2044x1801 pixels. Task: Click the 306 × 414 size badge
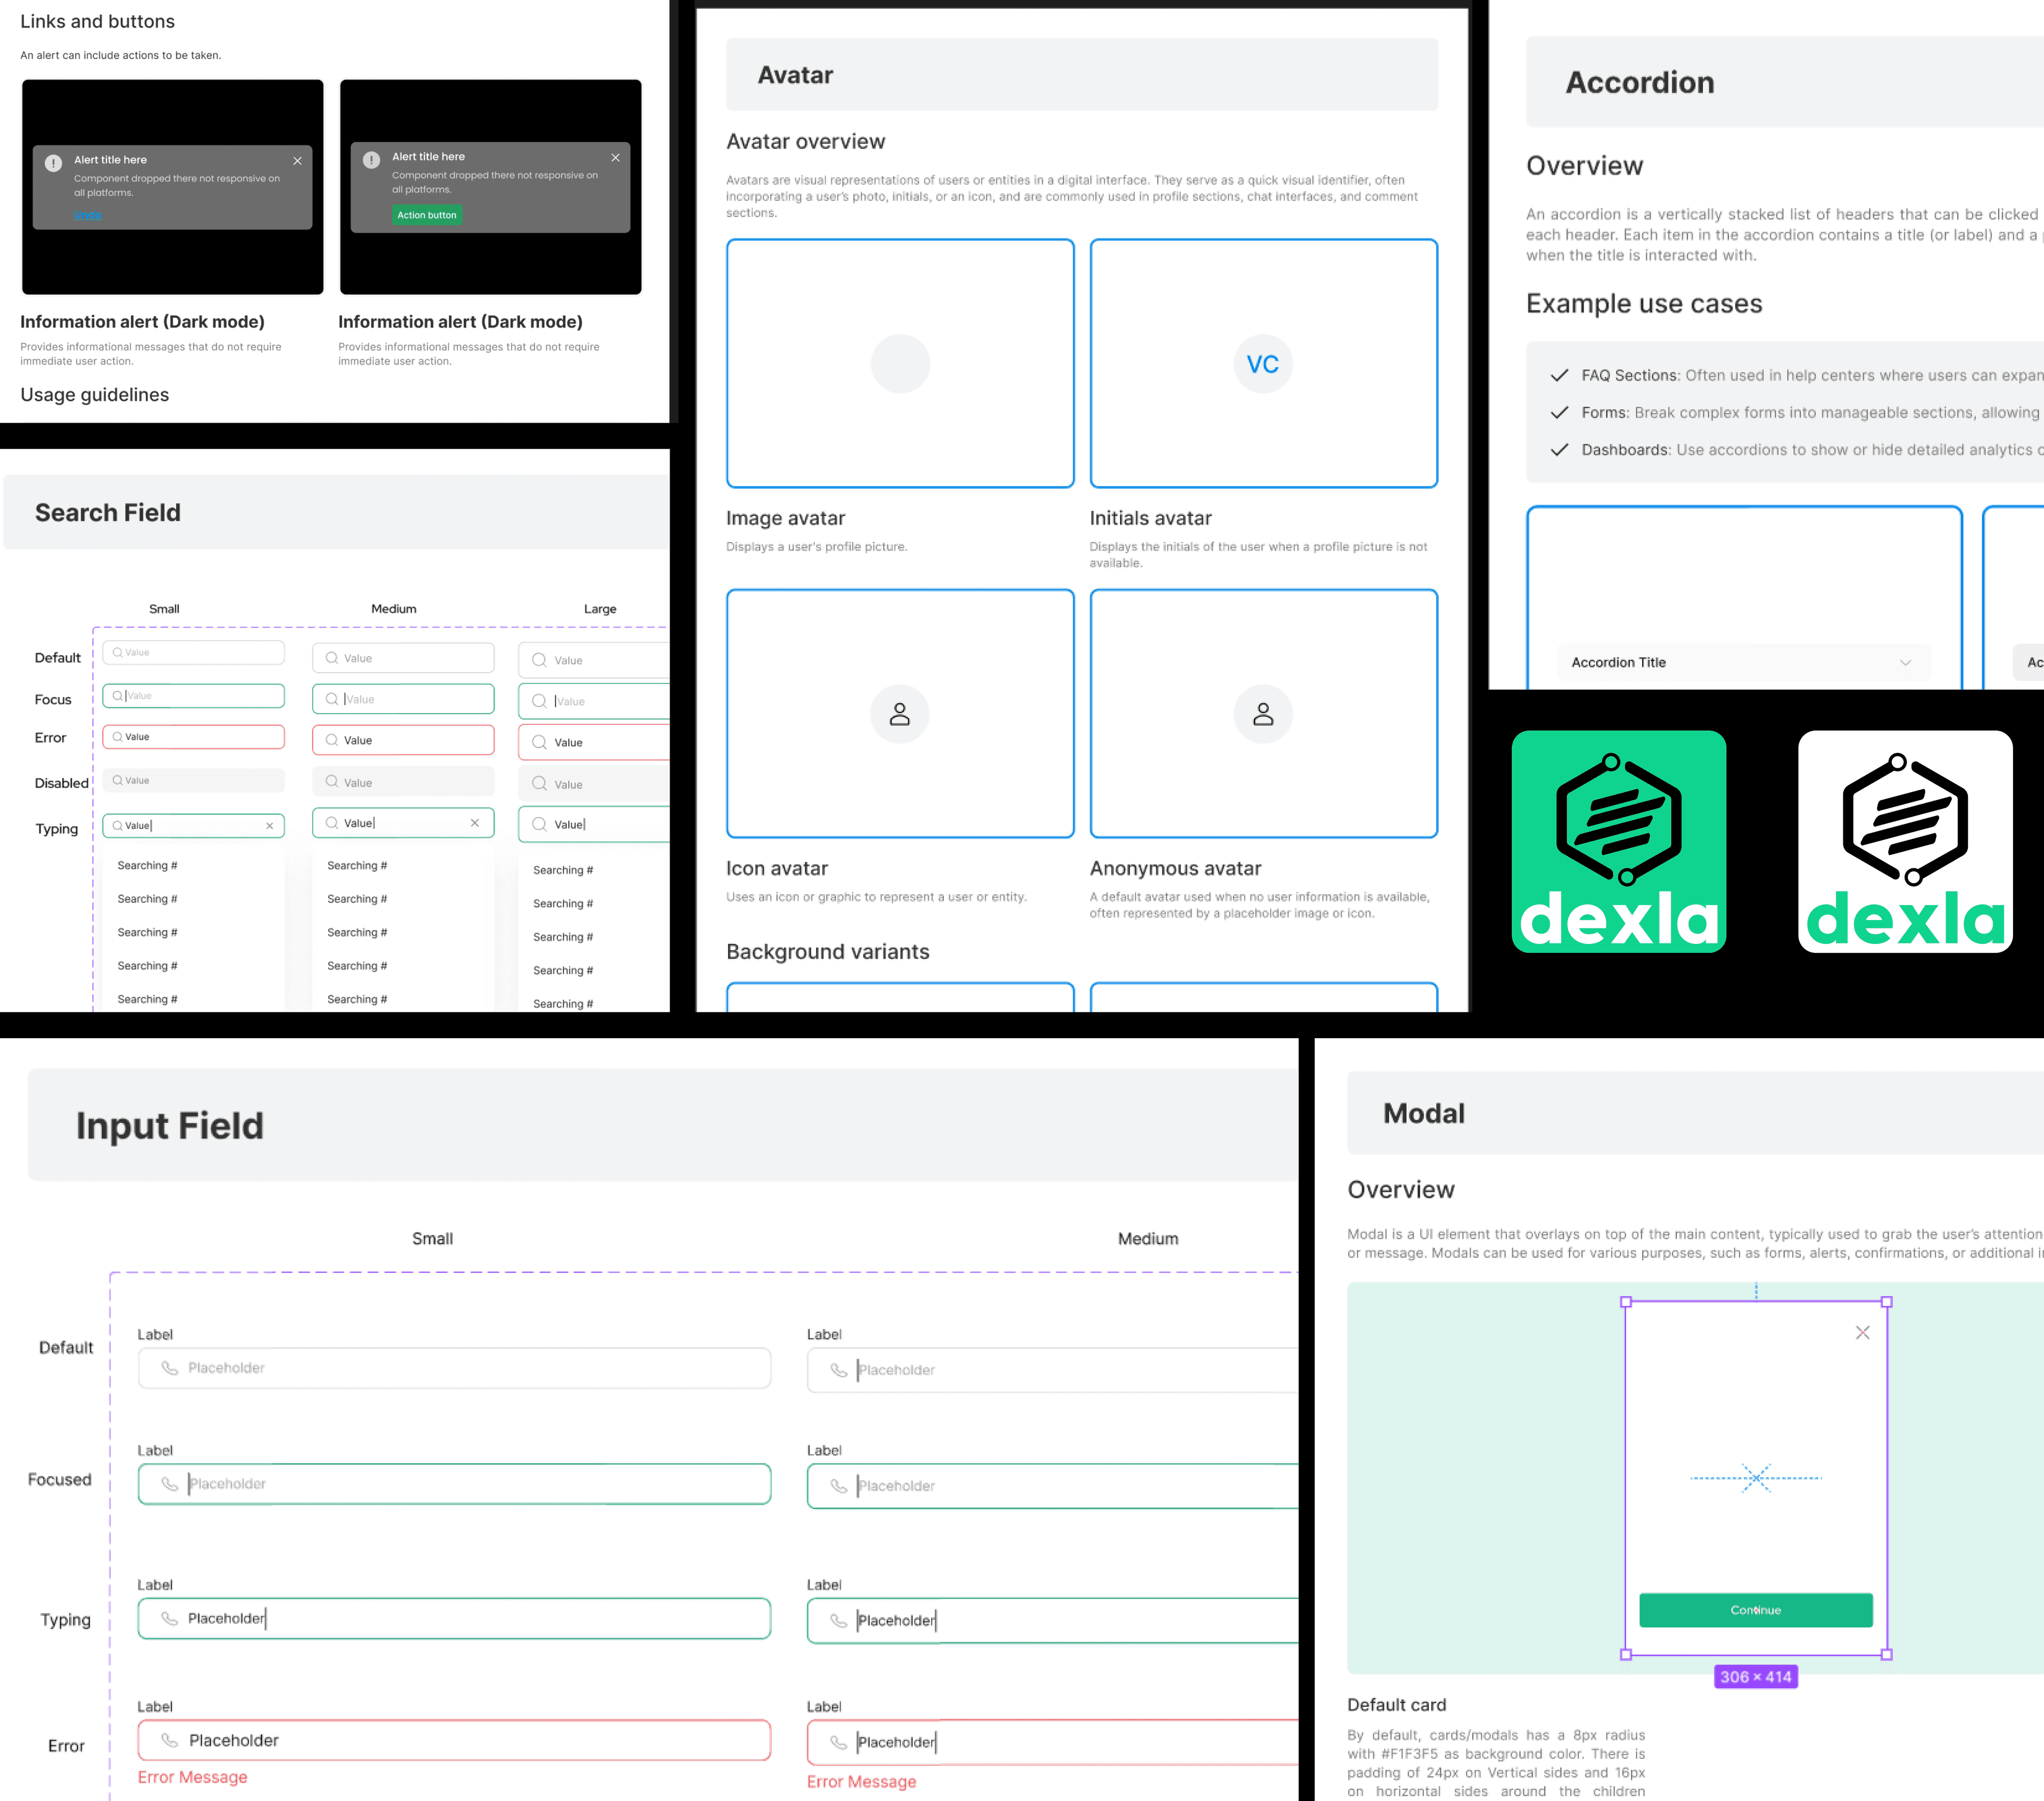tap(1755, 1677)
